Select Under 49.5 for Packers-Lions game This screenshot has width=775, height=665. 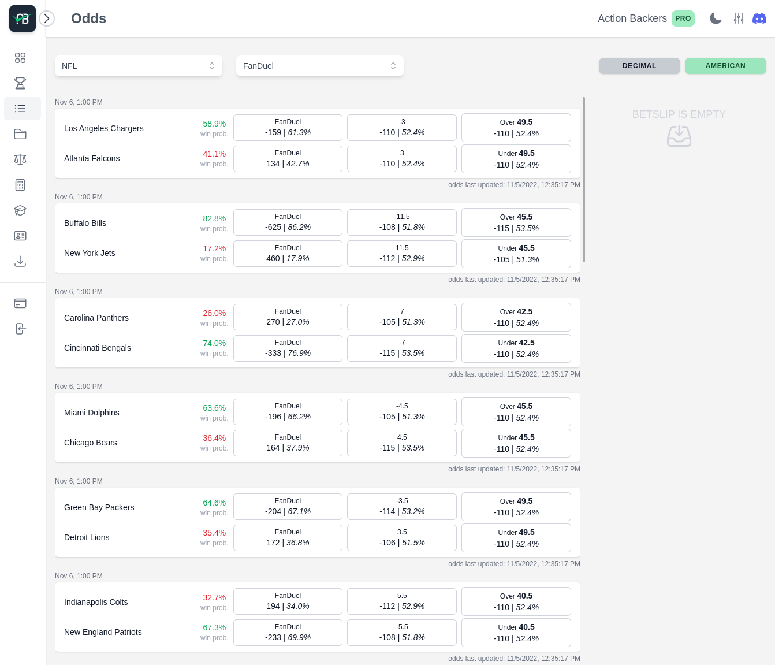[516, 538]
